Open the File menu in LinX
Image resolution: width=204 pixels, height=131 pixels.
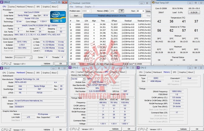[72, 7]
